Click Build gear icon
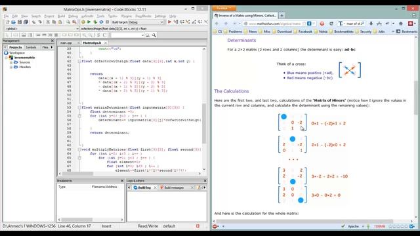The width and height of the screenshot is (420, 236). pos(83,22)
